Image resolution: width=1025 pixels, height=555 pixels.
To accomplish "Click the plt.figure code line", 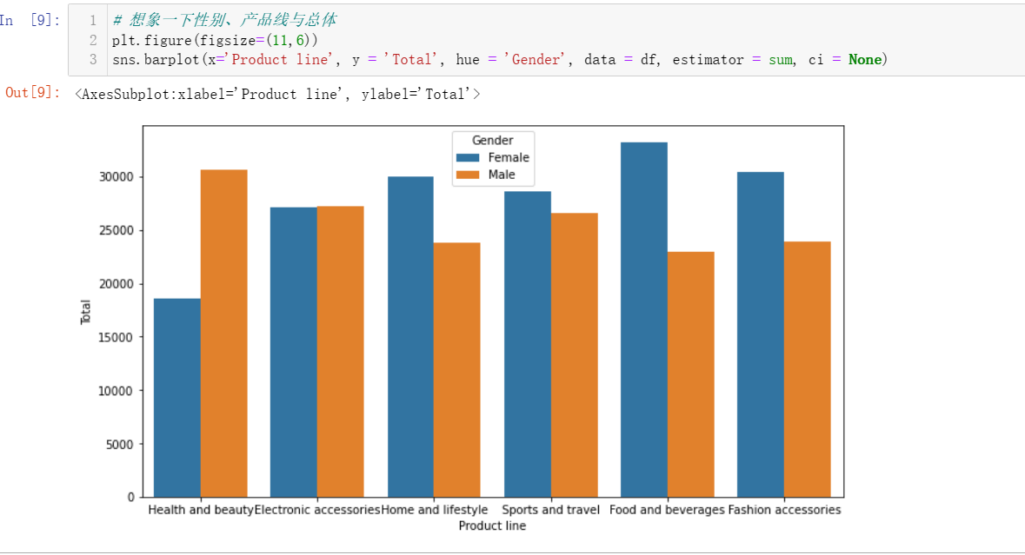I will [215, 41].
